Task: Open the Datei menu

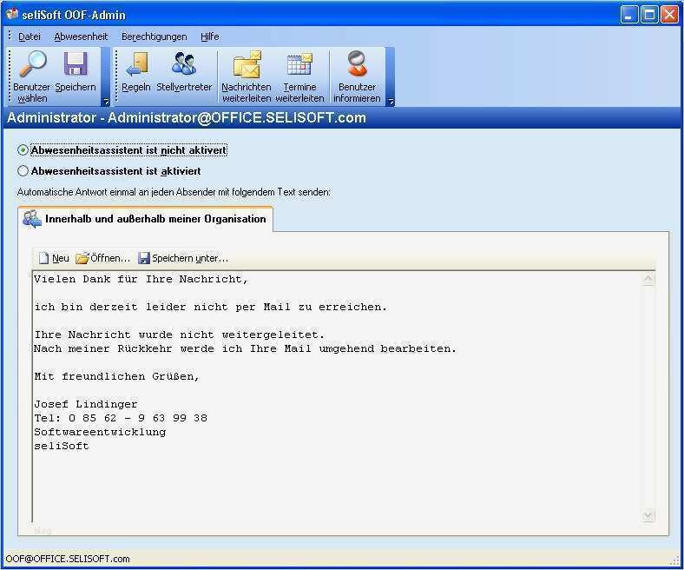Action: (30, 36)
